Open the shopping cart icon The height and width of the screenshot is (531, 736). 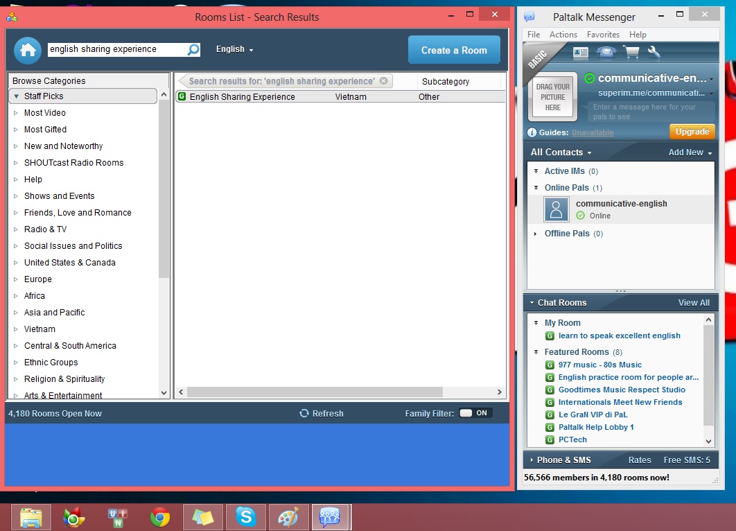pos(631,52)
